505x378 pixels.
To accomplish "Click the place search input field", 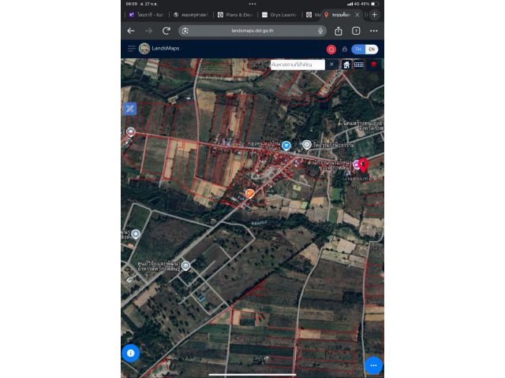I will (x=297, y=65).
